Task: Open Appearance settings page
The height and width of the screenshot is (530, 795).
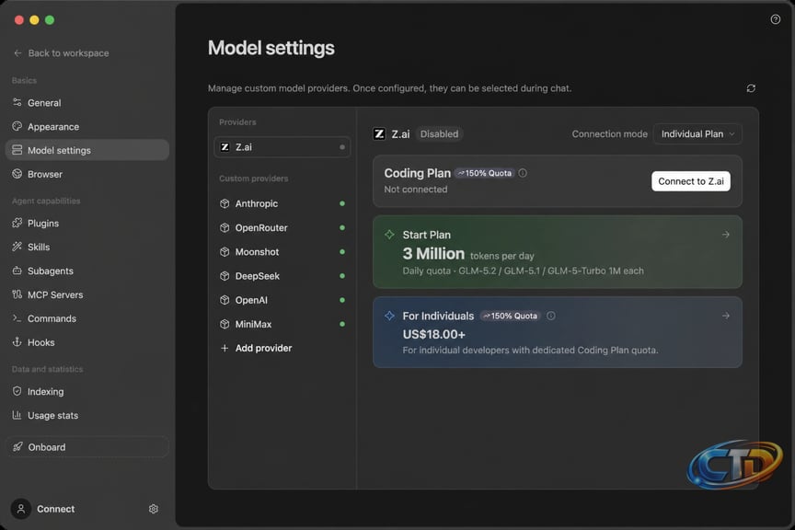Action: (x=87, y=126)
